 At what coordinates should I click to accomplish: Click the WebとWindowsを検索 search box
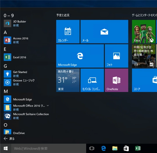[x=49, y=148]
